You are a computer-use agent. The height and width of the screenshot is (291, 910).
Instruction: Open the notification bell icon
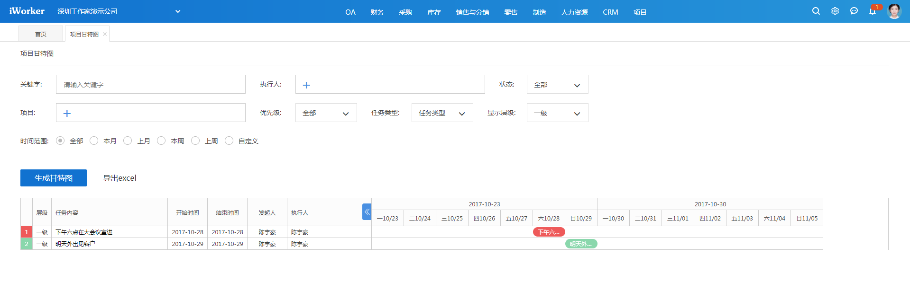[872, 11]
